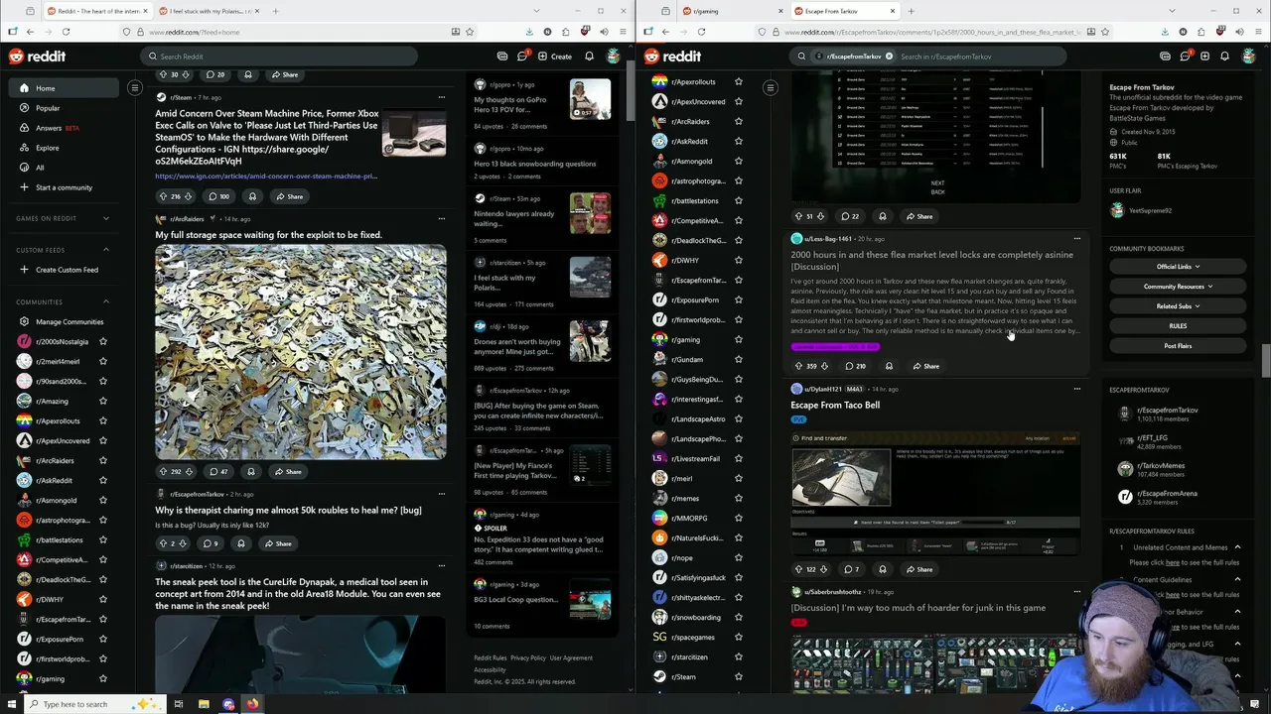Image resolution: width=1271 pixels, height=714 pixels.
Task: Favorite r/AskReddit star in left window
Action: click(x=102, y=480)
